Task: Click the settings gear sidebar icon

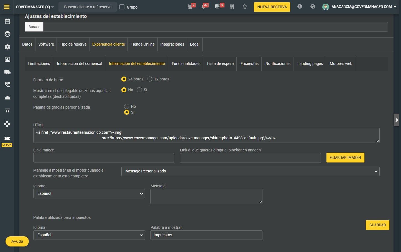Action: click(7, 47)
